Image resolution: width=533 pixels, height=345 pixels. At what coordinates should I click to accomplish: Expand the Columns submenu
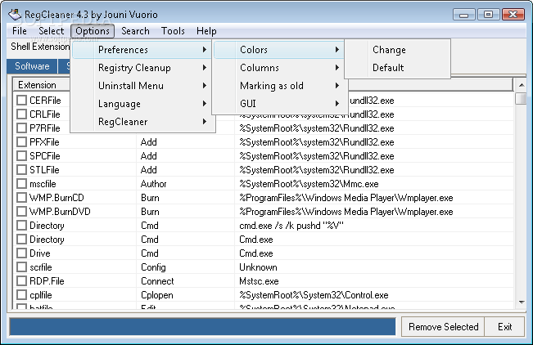[279, 68]
